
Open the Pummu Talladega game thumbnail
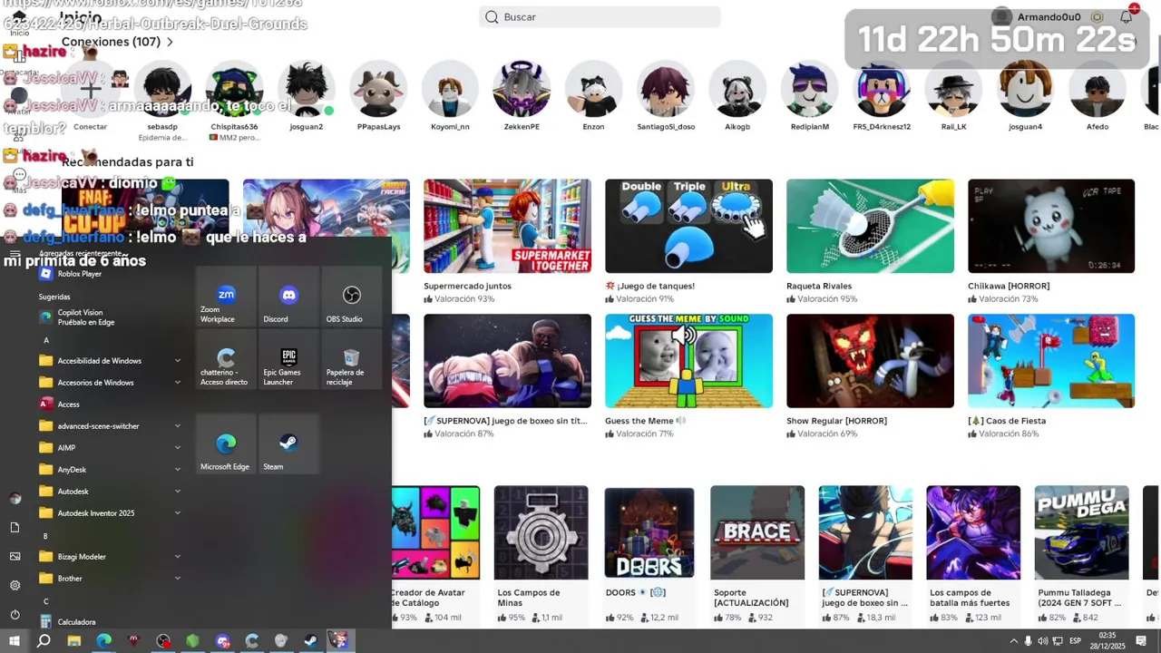click(x=1082, y=532)
